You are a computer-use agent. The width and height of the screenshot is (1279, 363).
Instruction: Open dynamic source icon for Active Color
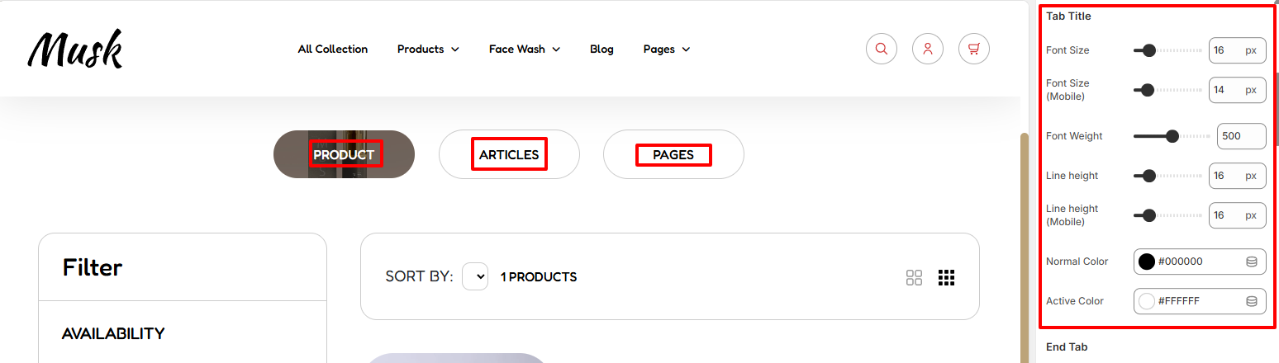(x=1252, y=301)
